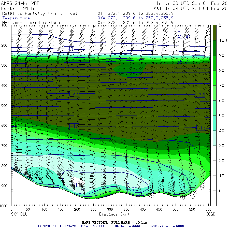Click the 600 pressure axis label
The height and width of the screenshot is (229, 229).
click(4, 126)
